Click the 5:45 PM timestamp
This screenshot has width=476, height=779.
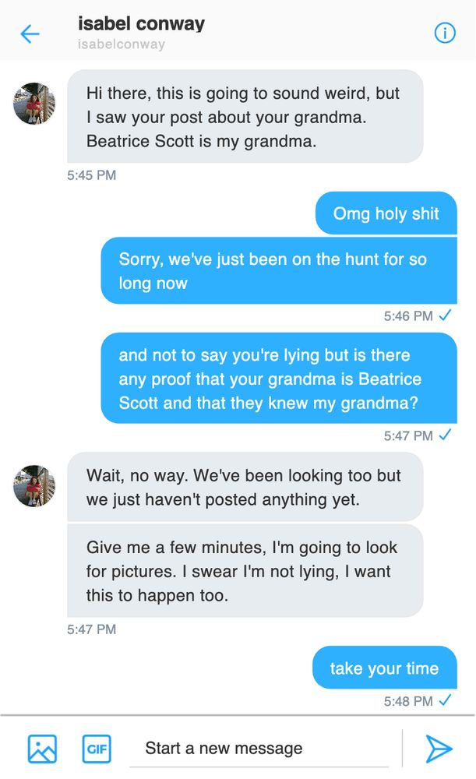coord(91,175)
